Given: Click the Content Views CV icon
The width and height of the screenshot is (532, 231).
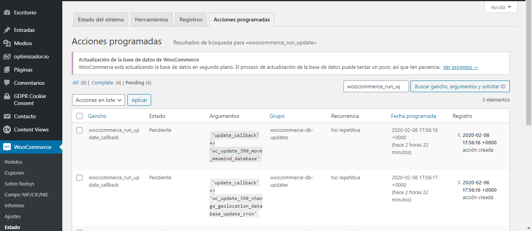Looking at the screenshot, I should coord(7,129).
